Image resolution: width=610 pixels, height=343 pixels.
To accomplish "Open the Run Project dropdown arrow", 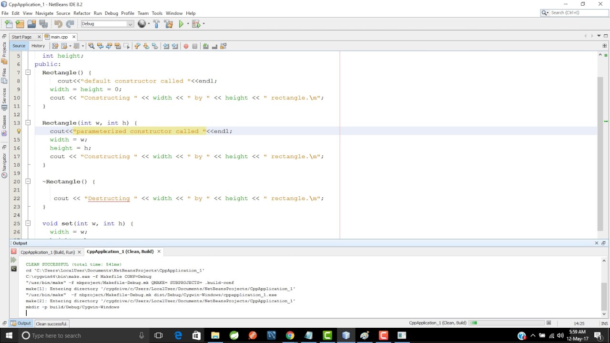I will pos(188,24).
